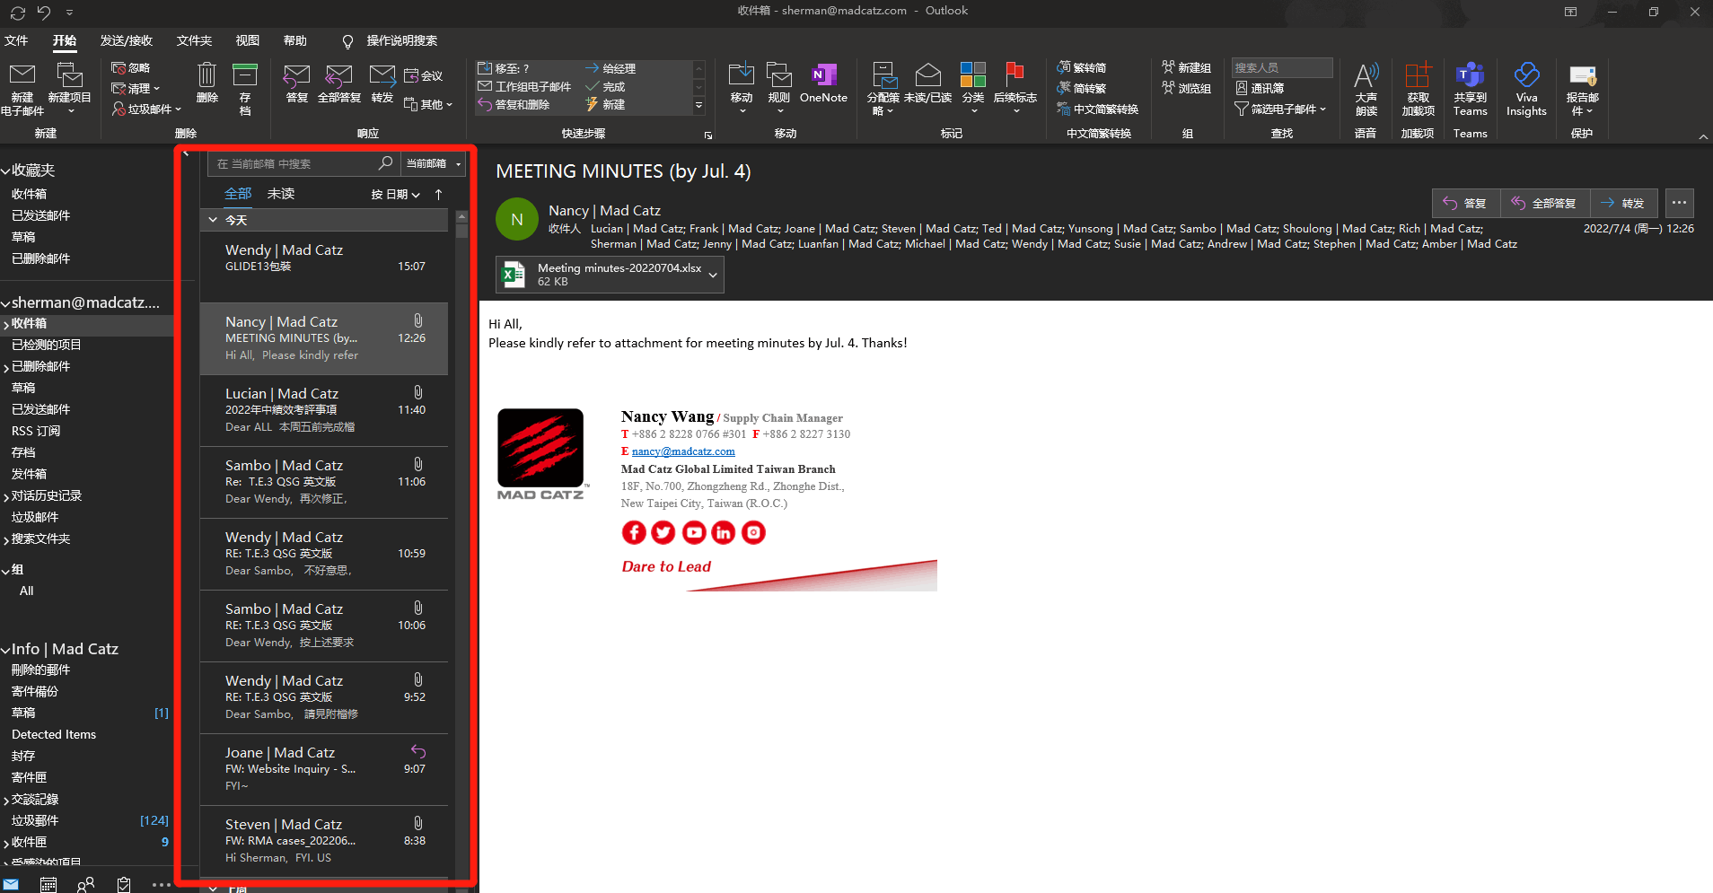Image resolution: width=1713 pixels, height=893 pixels.
Task: Show only Unread (未读) messages
Action: tap(281, 194)
